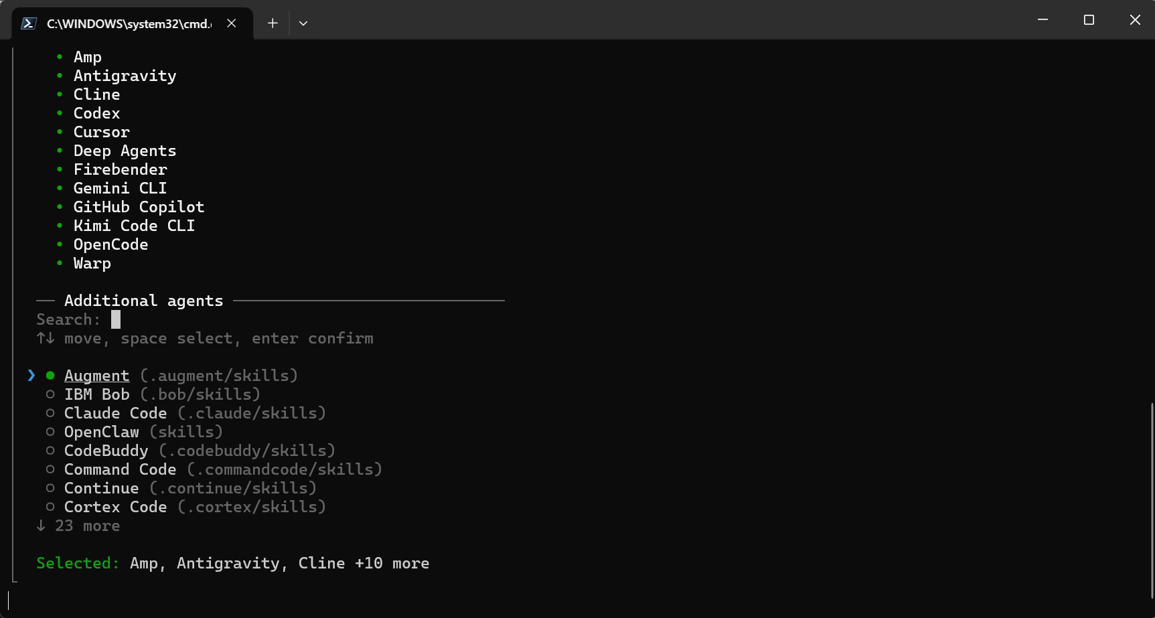
Task: Toggle the Continue agent radio
Action: [x=50, y=488]
